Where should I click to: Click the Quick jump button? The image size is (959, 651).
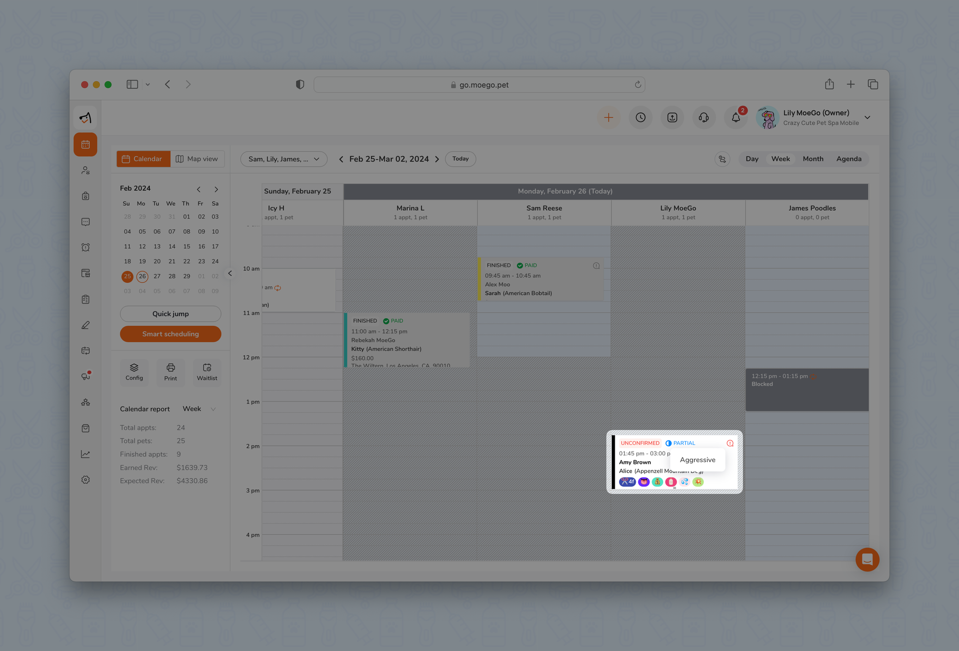point(170,314)
